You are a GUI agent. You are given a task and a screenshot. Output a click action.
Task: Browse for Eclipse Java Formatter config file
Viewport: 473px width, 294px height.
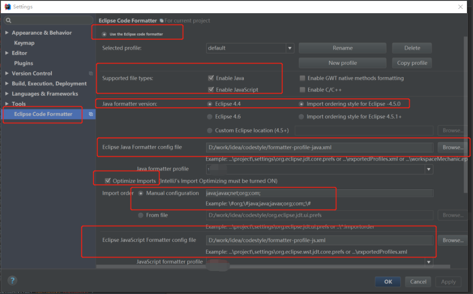(452, 147)
